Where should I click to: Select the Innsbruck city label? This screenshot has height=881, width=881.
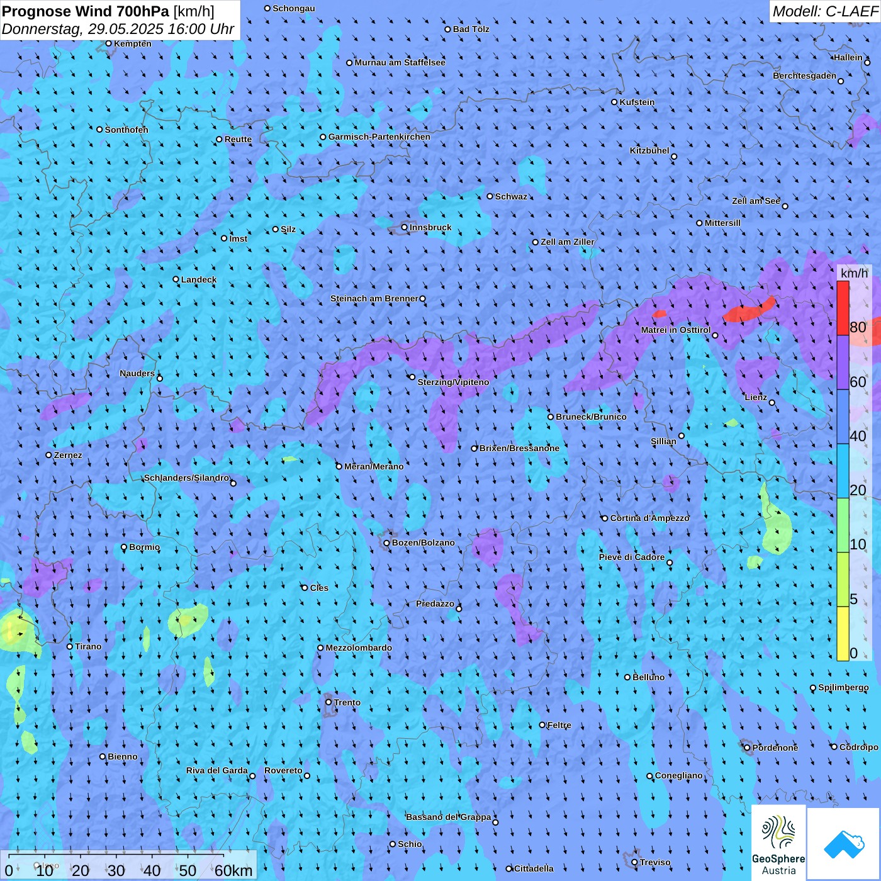point(430,227)
